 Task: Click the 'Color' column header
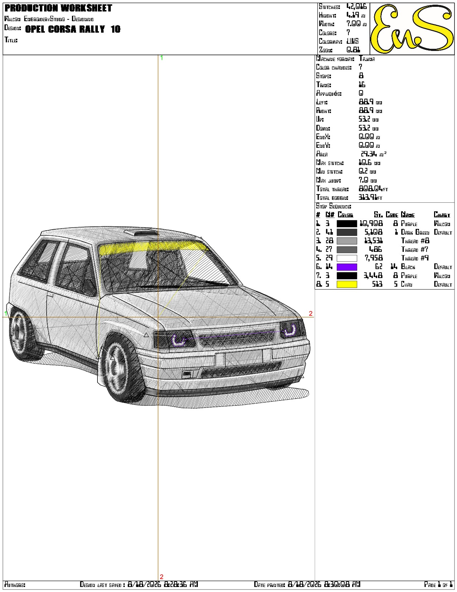coord(345,215)
